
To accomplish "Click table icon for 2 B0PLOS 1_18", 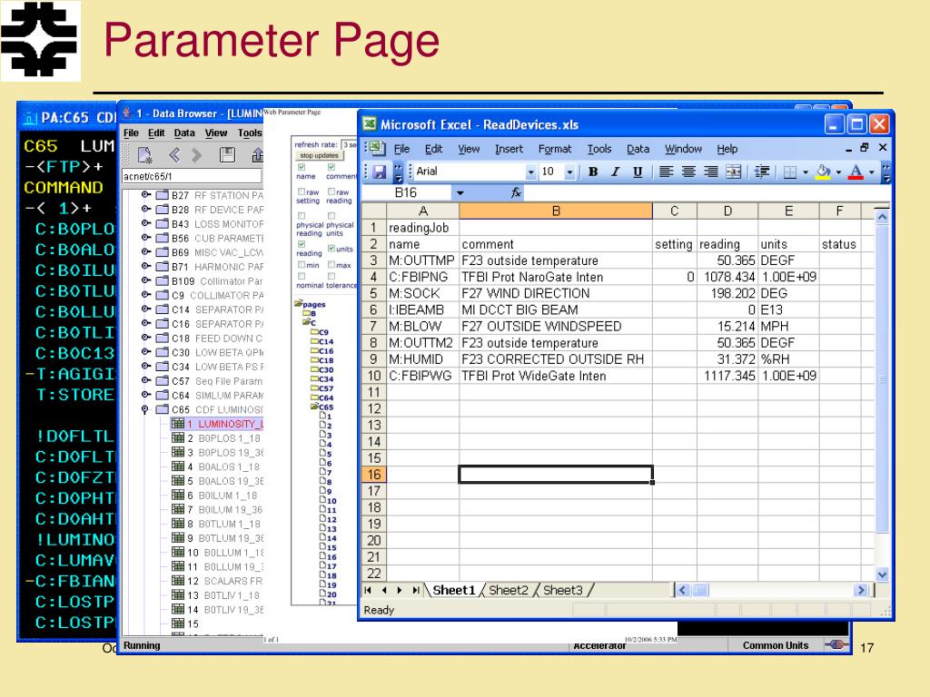I will [x=178, y=438].
